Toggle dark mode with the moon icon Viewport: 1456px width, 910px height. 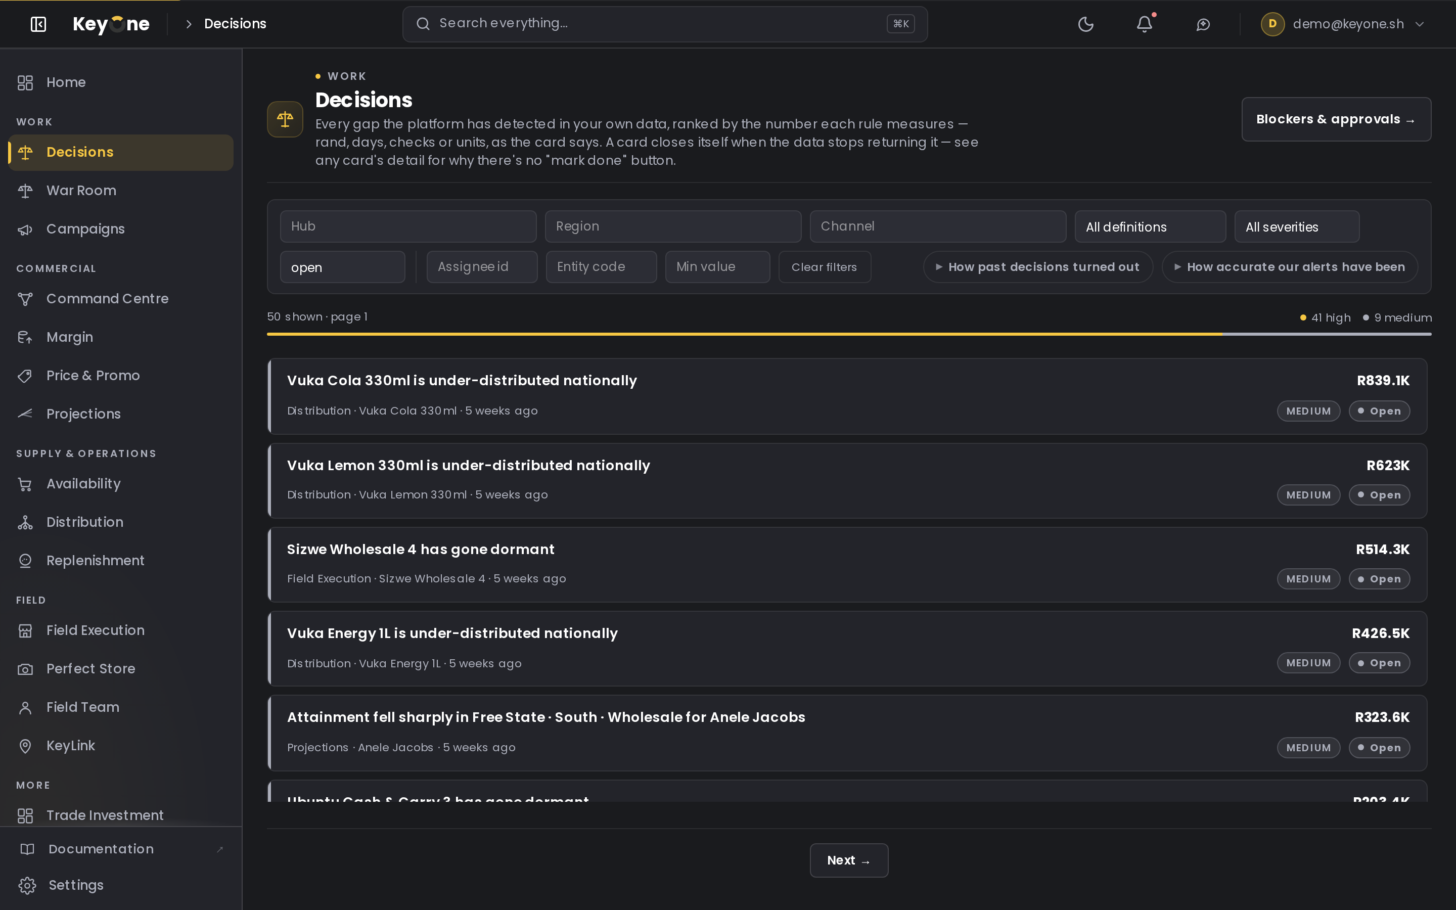[1085, 24]
